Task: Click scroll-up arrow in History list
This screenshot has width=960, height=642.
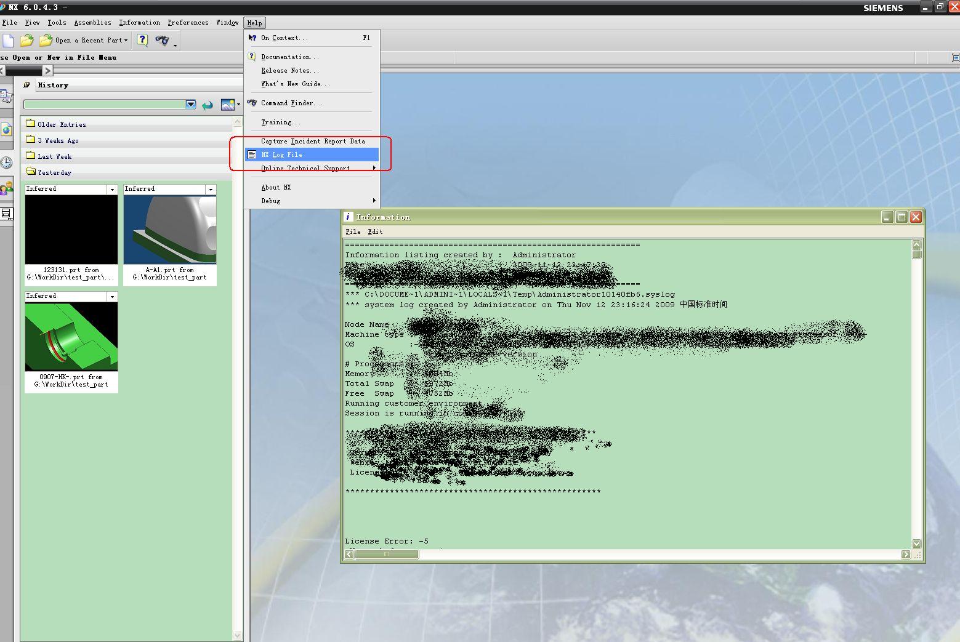Action: (x=238, y=122)
